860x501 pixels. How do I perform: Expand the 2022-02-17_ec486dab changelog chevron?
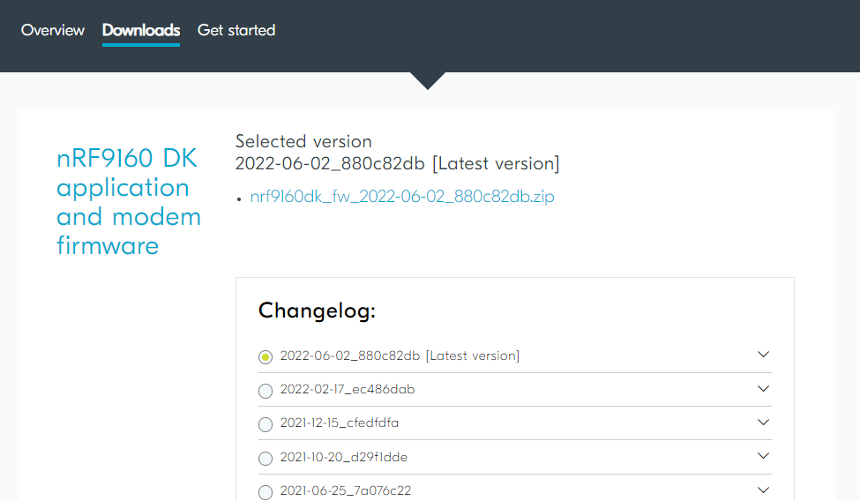(x=763, y=388)
